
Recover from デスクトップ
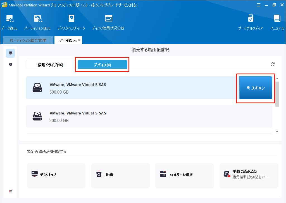[56, 175]
